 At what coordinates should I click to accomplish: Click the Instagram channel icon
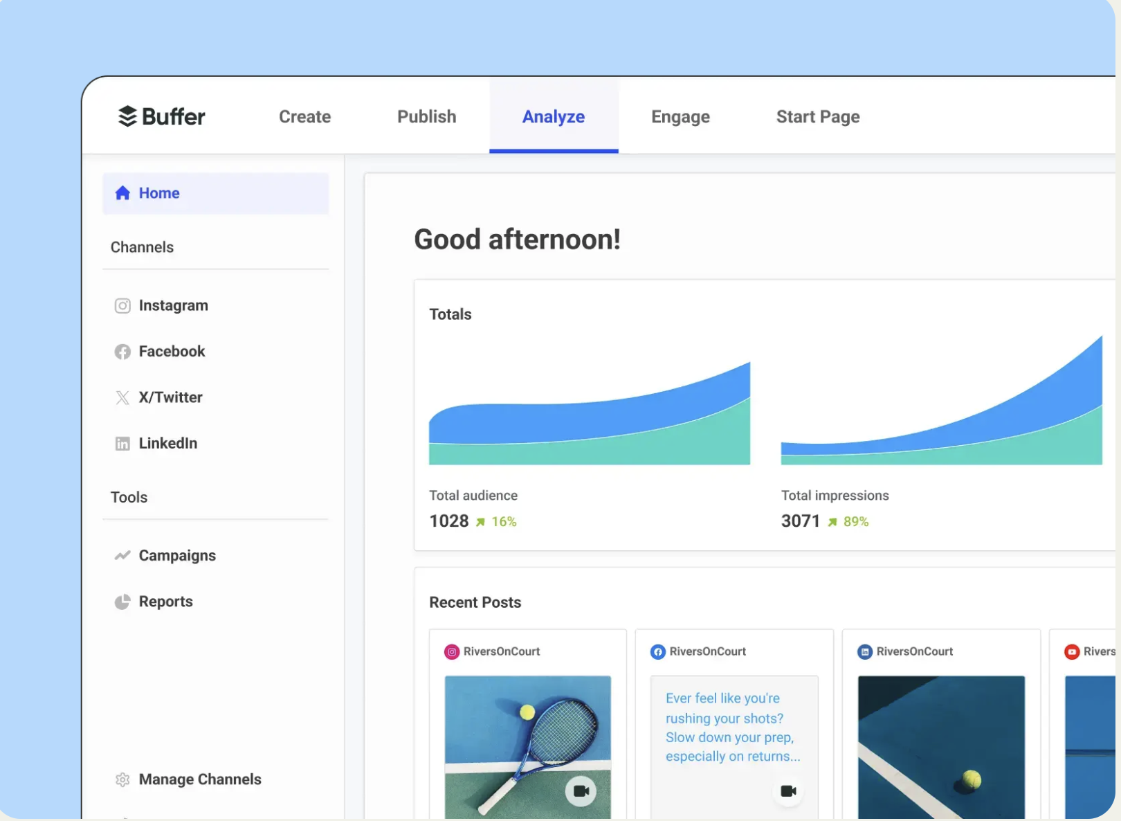[122, 305]
